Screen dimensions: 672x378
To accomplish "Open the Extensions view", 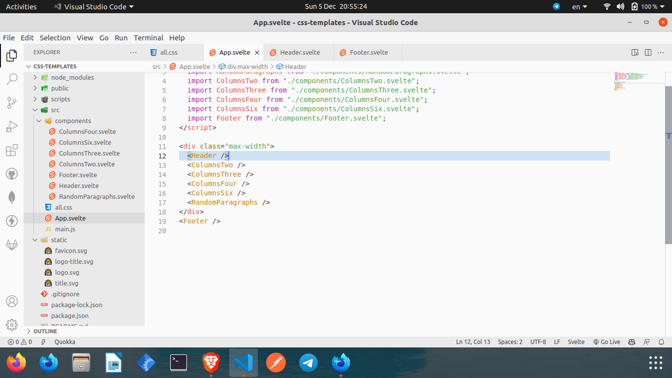I will (x=12, y=151).
